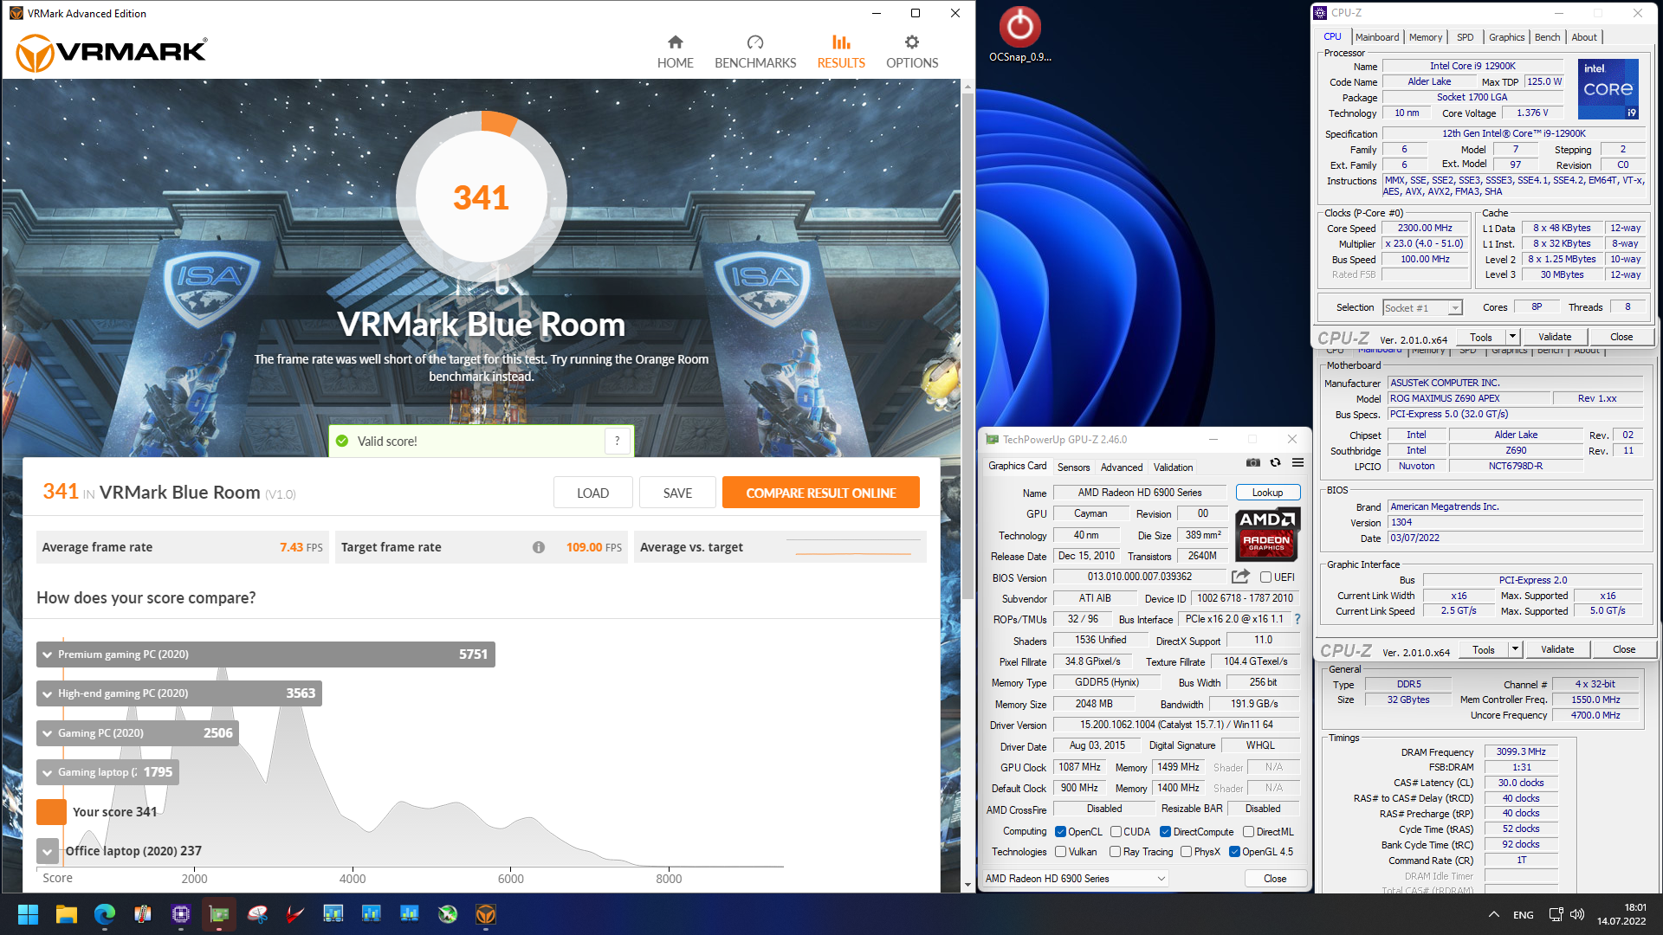Screen dimensions: 1663x935
Task: Expand the Office laptop (2020) chevron
Action: click(x=48, y=851)
